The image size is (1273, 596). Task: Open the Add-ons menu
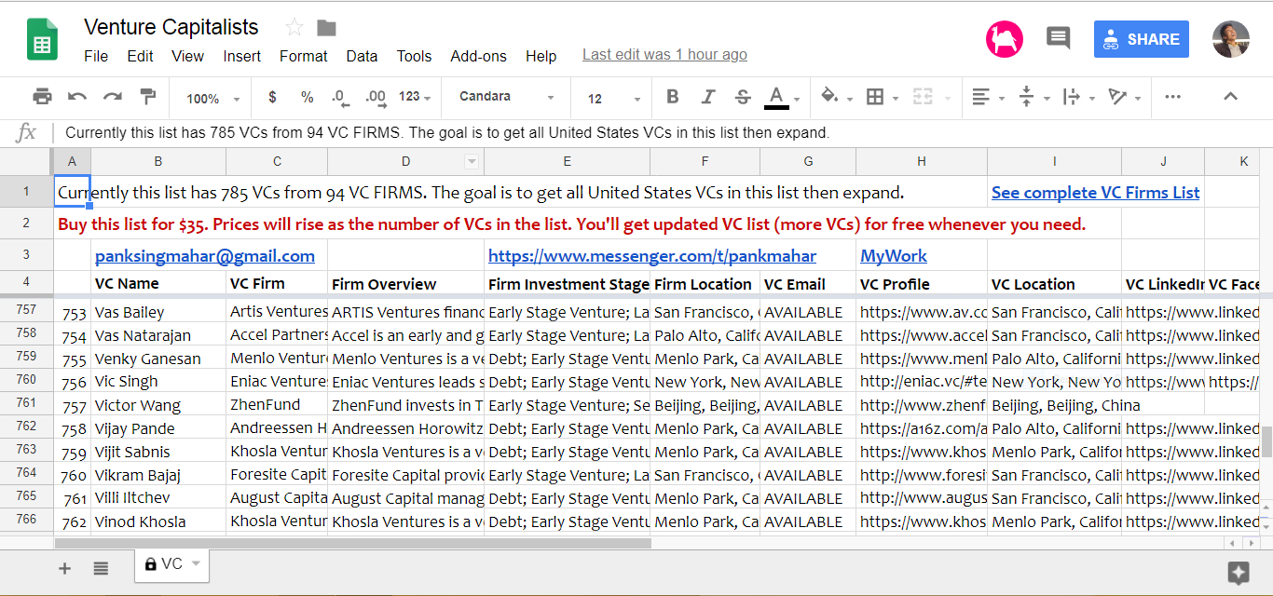(478, 56)
